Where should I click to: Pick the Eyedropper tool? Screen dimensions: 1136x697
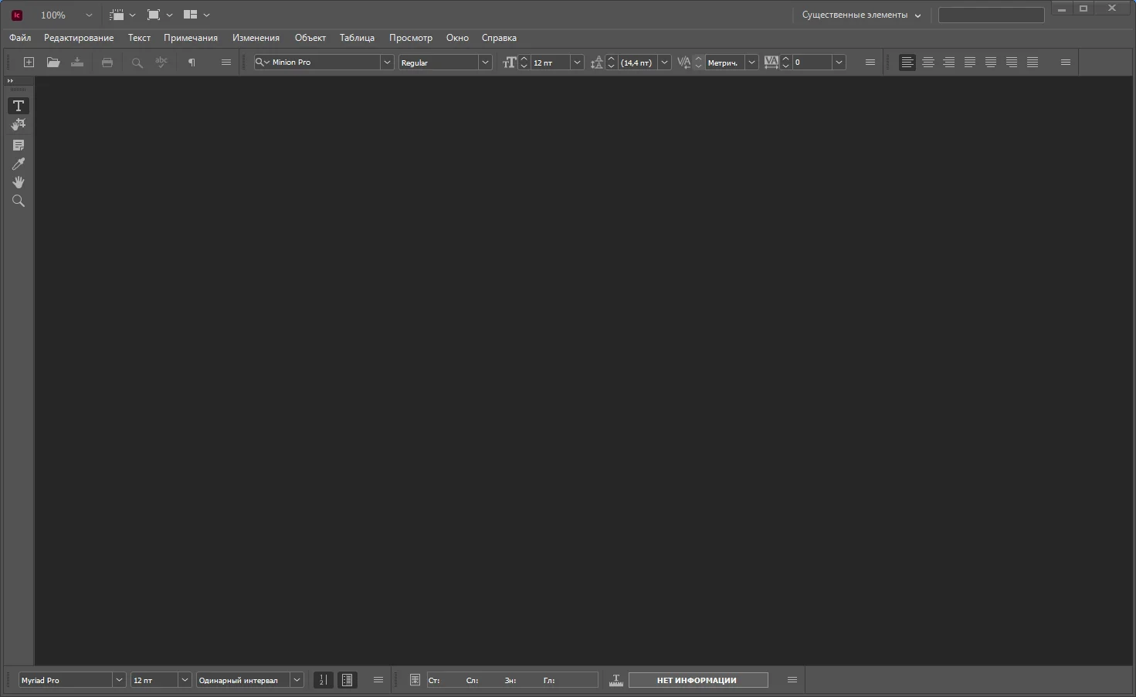pyautogui.click(x=19, y=164)
